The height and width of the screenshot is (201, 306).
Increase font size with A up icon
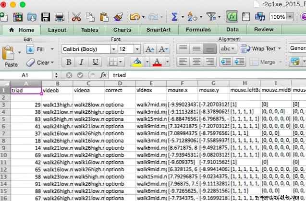coord(150,49)
